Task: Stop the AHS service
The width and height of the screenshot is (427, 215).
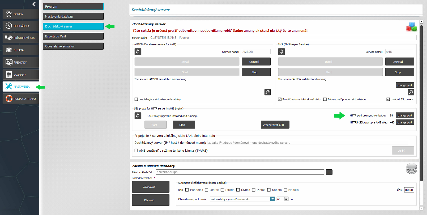Action: click(400, 72)
